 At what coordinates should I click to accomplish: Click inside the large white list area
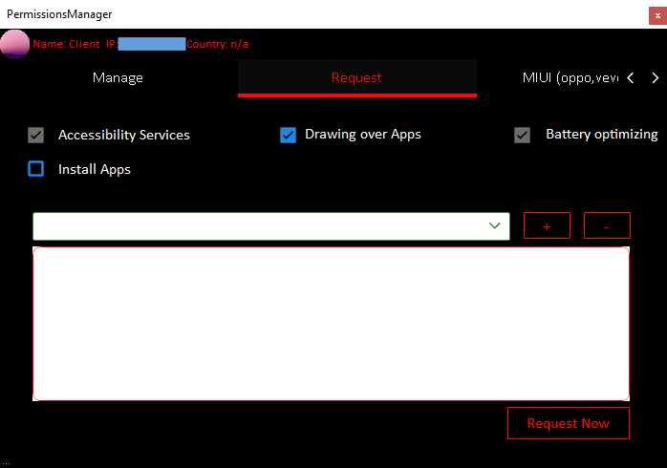point(331,323)
